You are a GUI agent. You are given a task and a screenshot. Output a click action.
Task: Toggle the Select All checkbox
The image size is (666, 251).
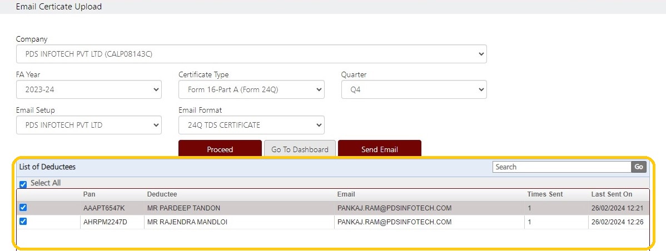[23, 184]
